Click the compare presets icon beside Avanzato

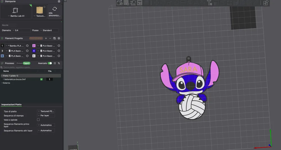click(x=59, y=63)
